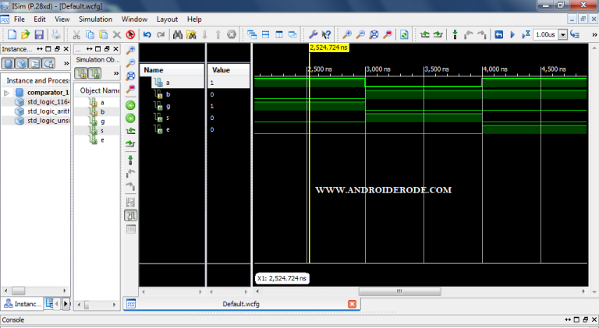This screenshot has width=599, height=328.
Task: Click the What's This help cursor icon
Action: [326, 35]
